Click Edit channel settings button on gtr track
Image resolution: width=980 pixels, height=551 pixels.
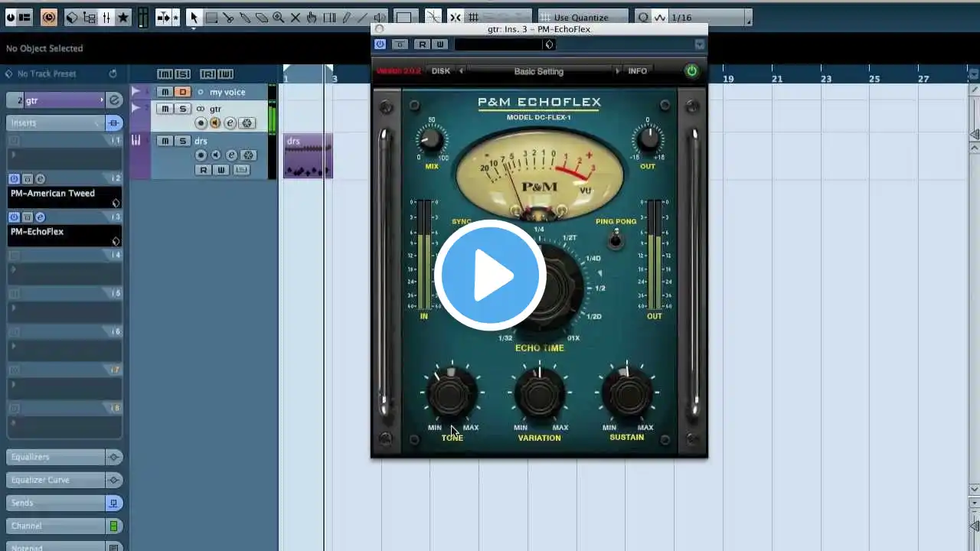(230, 123)
